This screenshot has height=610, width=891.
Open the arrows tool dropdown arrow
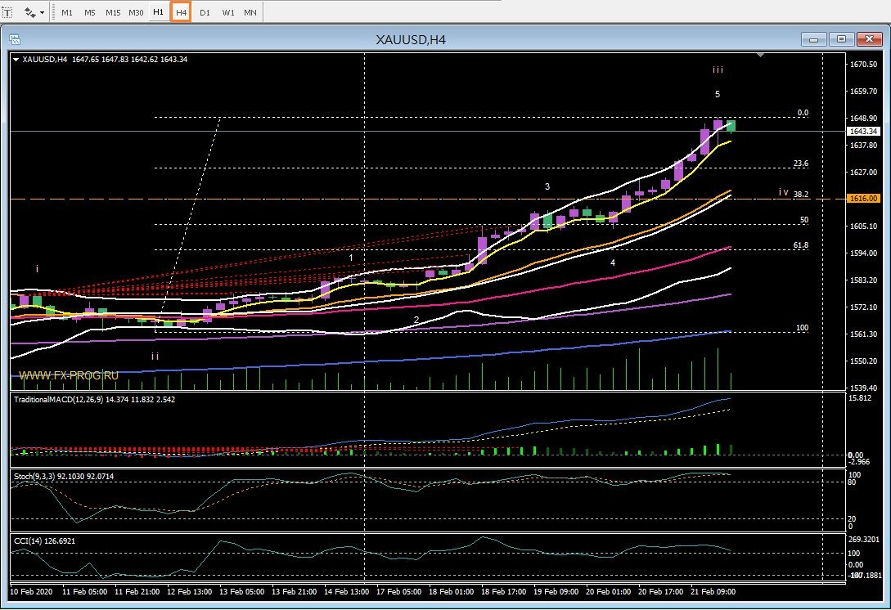click(42, 13)
